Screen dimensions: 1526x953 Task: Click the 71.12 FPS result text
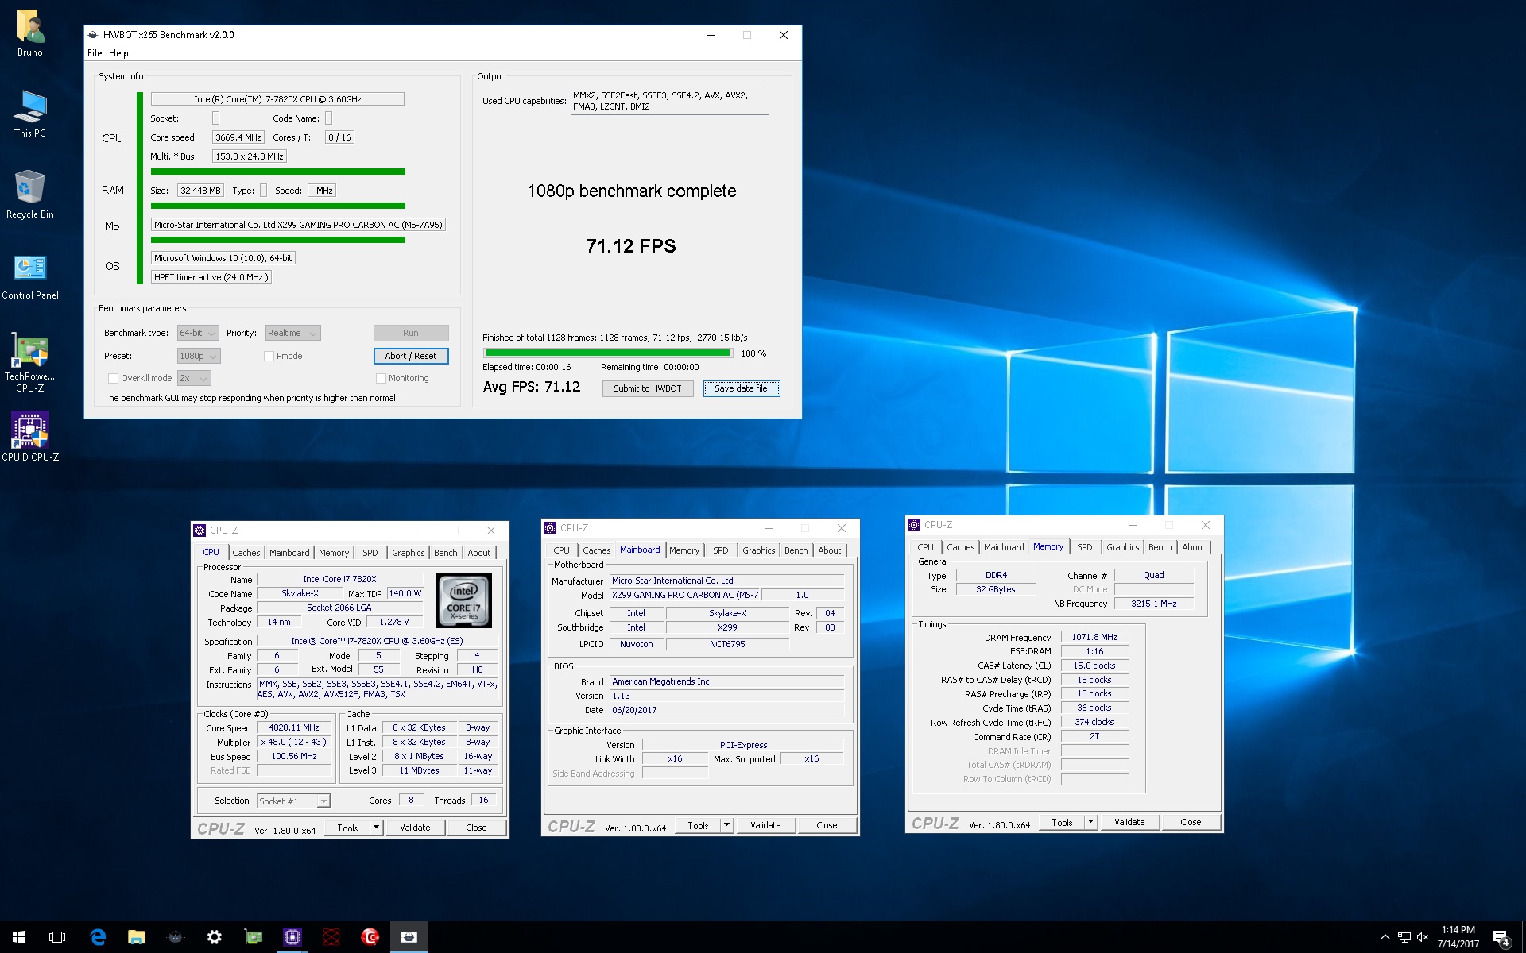[x=631, y=246]
